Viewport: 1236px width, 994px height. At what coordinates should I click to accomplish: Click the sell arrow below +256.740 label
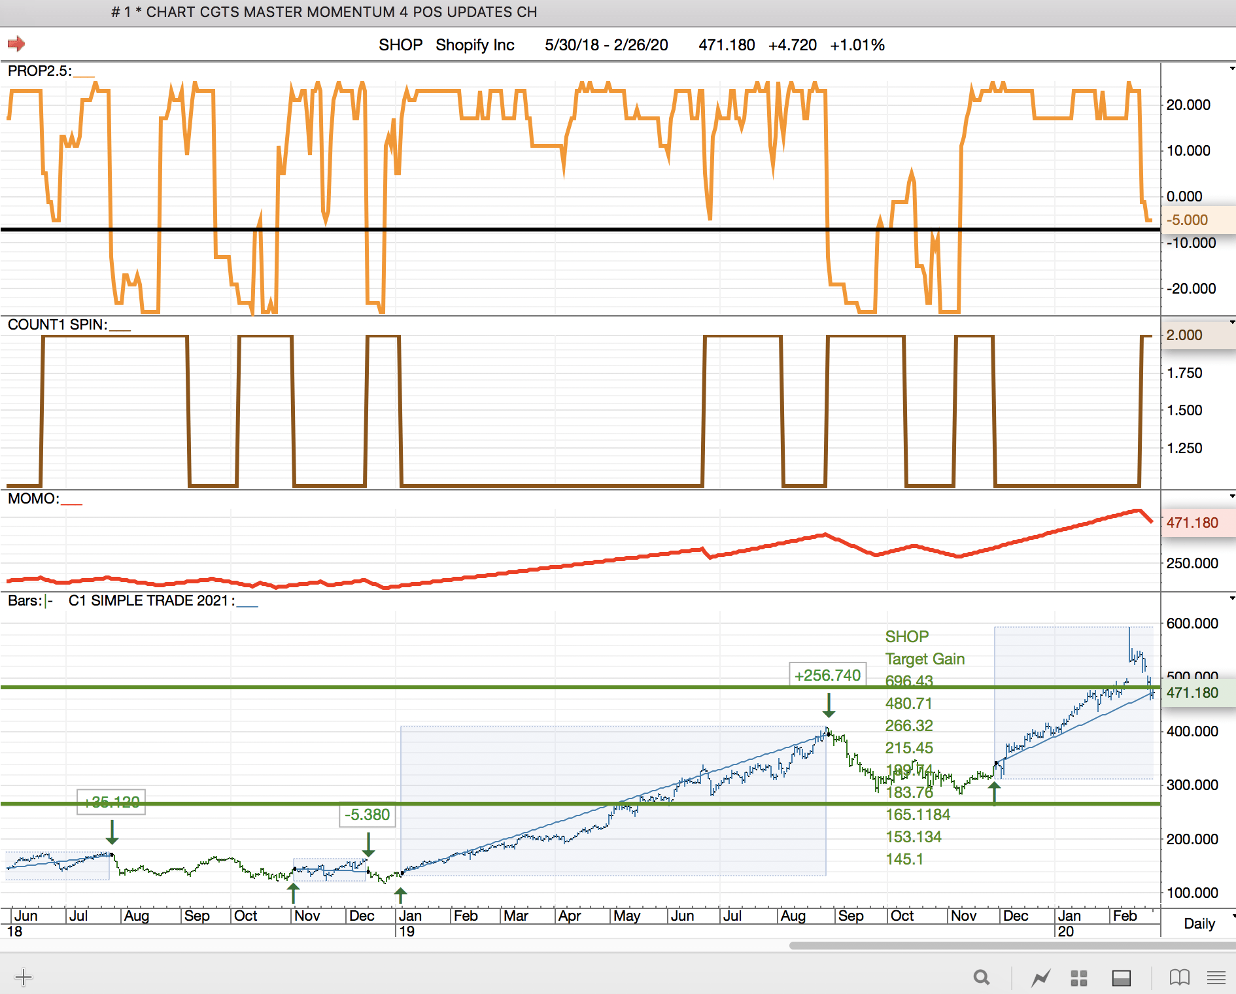pos(829,705)
